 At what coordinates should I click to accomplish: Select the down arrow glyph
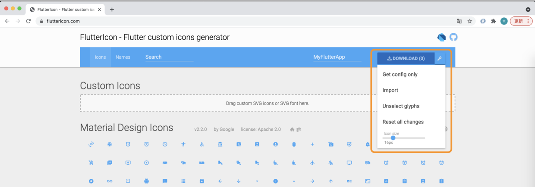(x=239, y=181)
